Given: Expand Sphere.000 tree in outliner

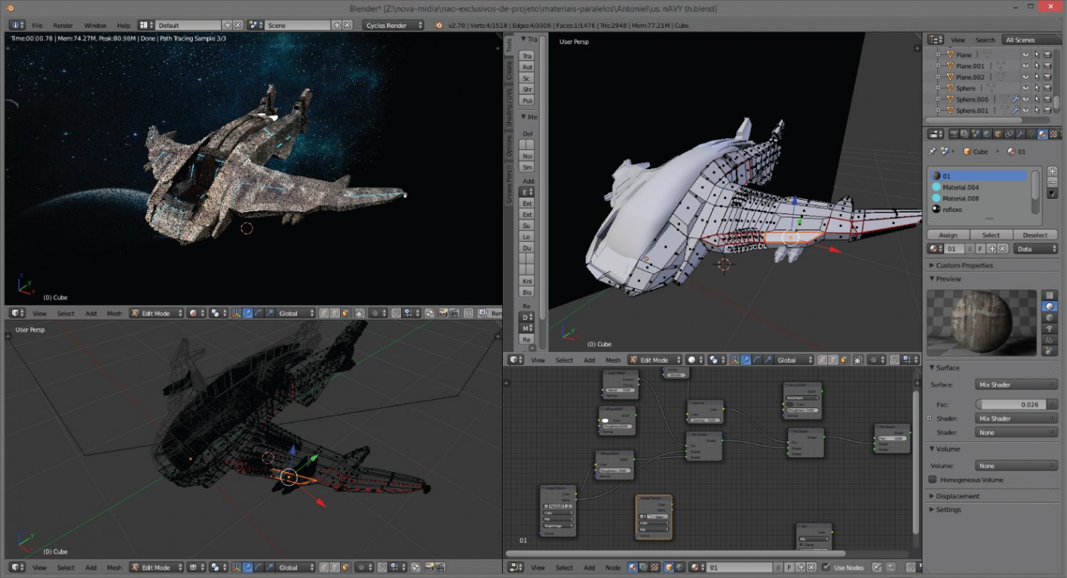Looking at the screenshot, I should pyautogui.click(x=938, y=99).
